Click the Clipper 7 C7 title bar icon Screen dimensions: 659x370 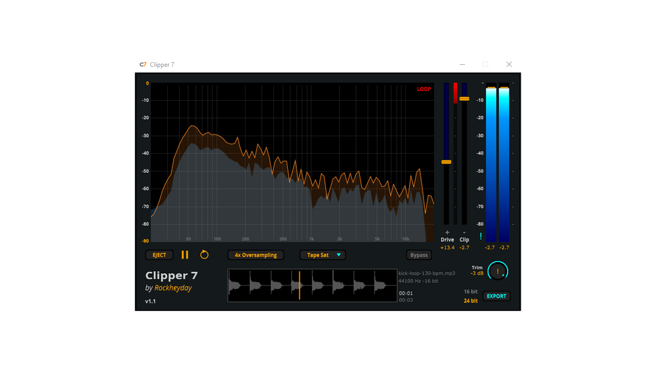[143, 65]
